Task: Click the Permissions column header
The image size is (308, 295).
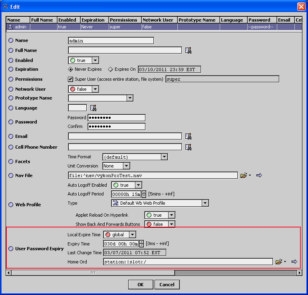Action: [x=124, y=20]
